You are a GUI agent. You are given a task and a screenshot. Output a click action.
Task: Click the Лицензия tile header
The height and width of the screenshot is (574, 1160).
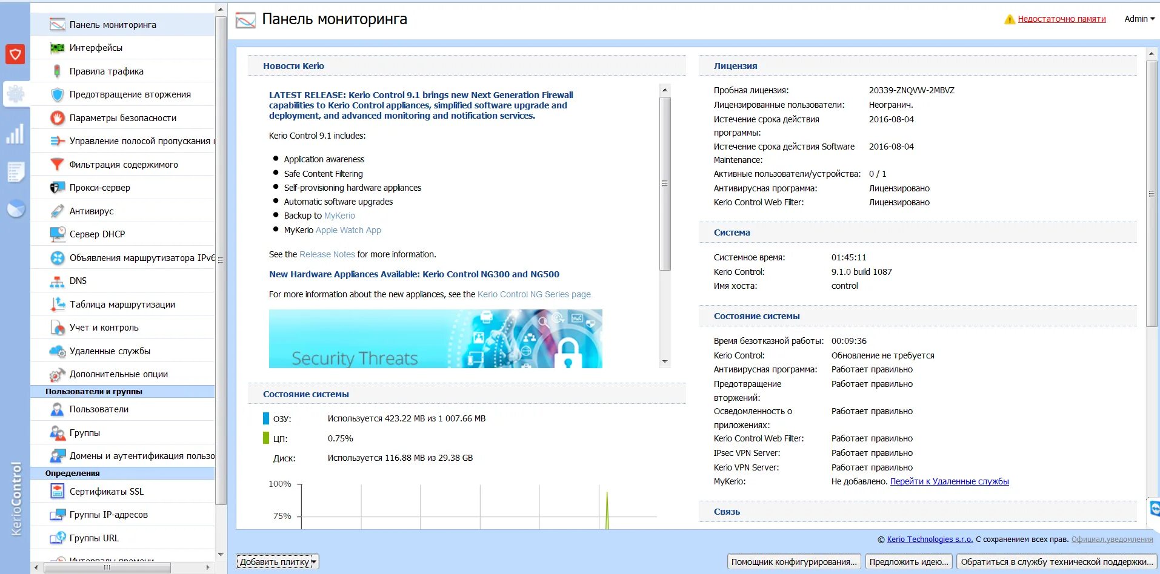pos(918,66)
